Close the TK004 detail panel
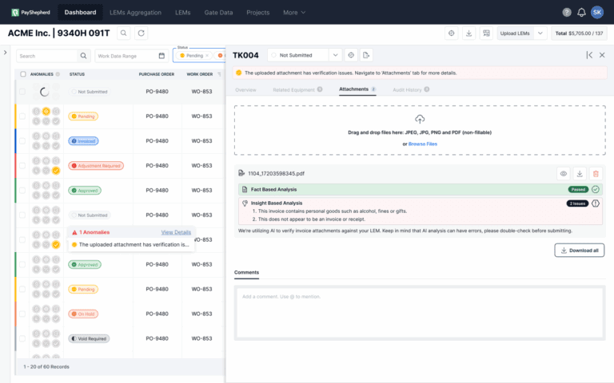This screenshot has height=383, width=614. pos(604,55)
